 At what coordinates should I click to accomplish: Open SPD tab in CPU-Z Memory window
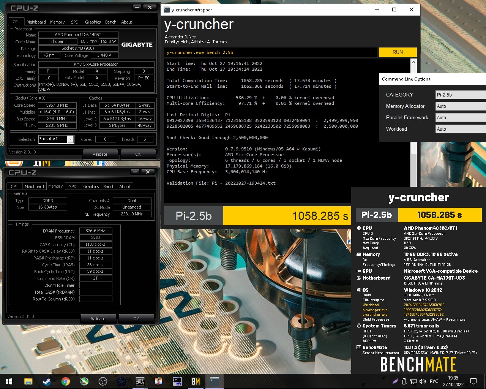click(73, 187)
